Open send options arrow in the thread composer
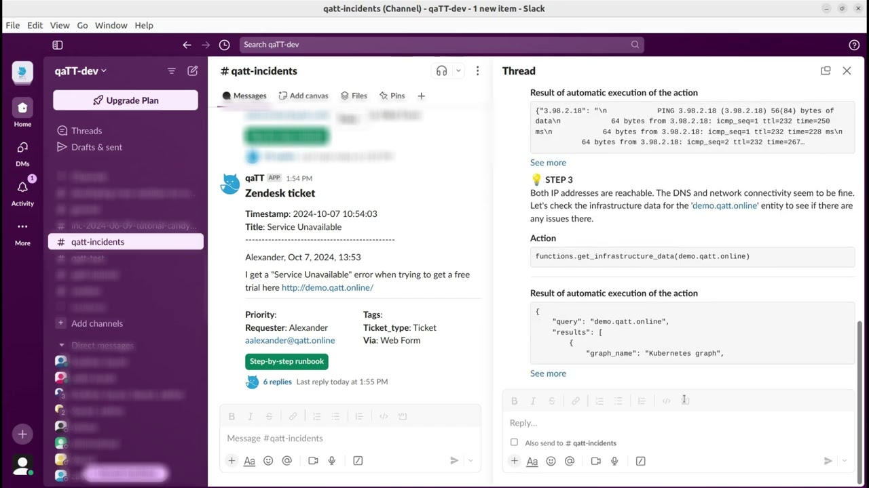 click(x=844, y=461)
